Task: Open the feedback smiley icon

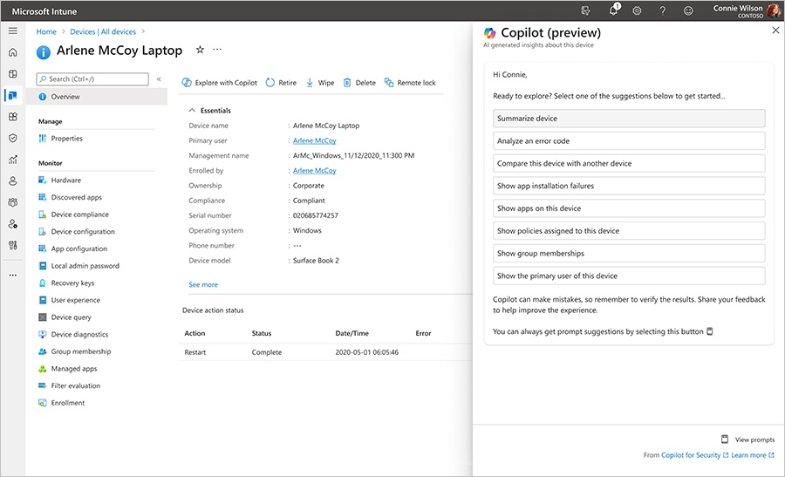Action: coord(688,11)
